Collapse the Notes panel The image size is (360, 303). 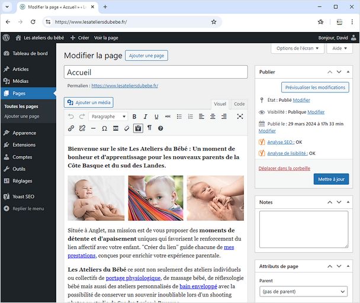[348, 202]
